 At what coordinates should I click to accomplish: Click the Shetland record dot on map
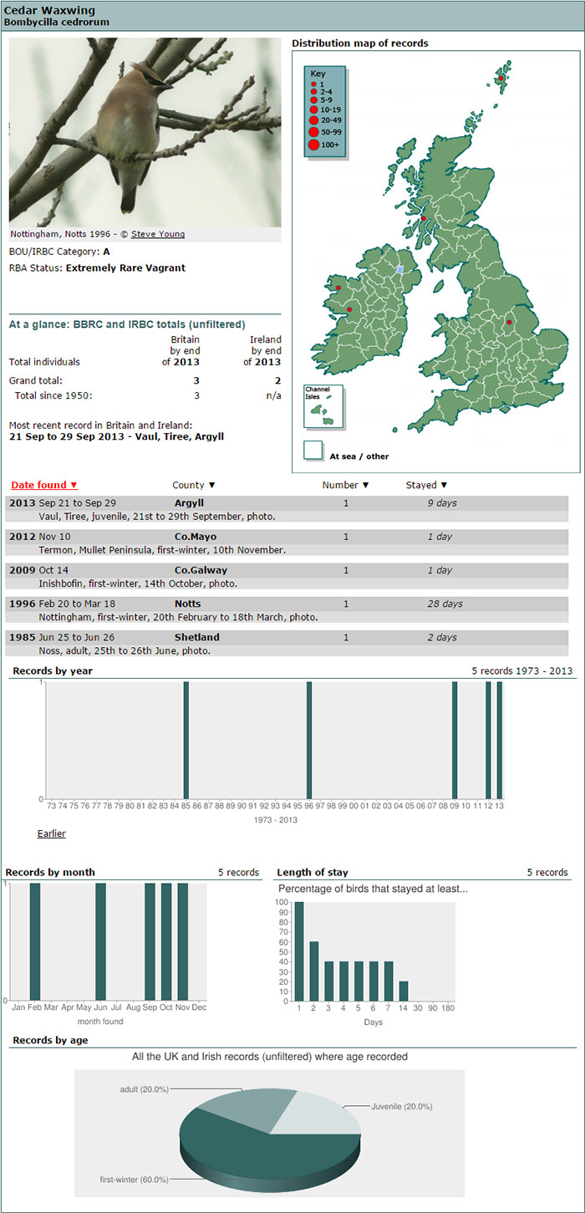click(501, 78)
